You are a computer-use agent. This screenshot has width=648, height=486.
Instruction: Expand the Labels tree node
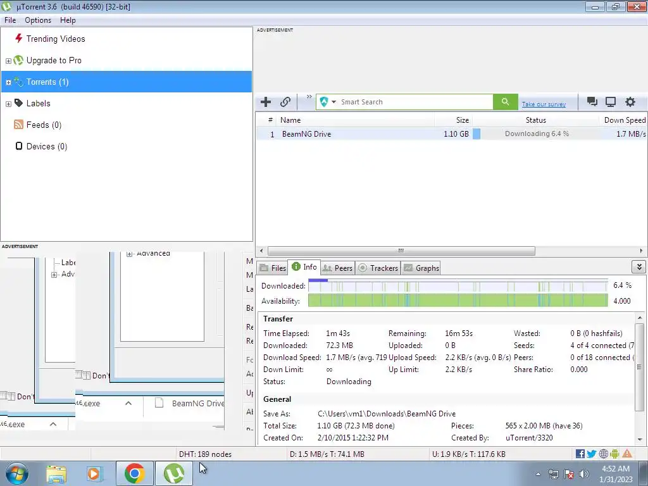click(8, 104)
